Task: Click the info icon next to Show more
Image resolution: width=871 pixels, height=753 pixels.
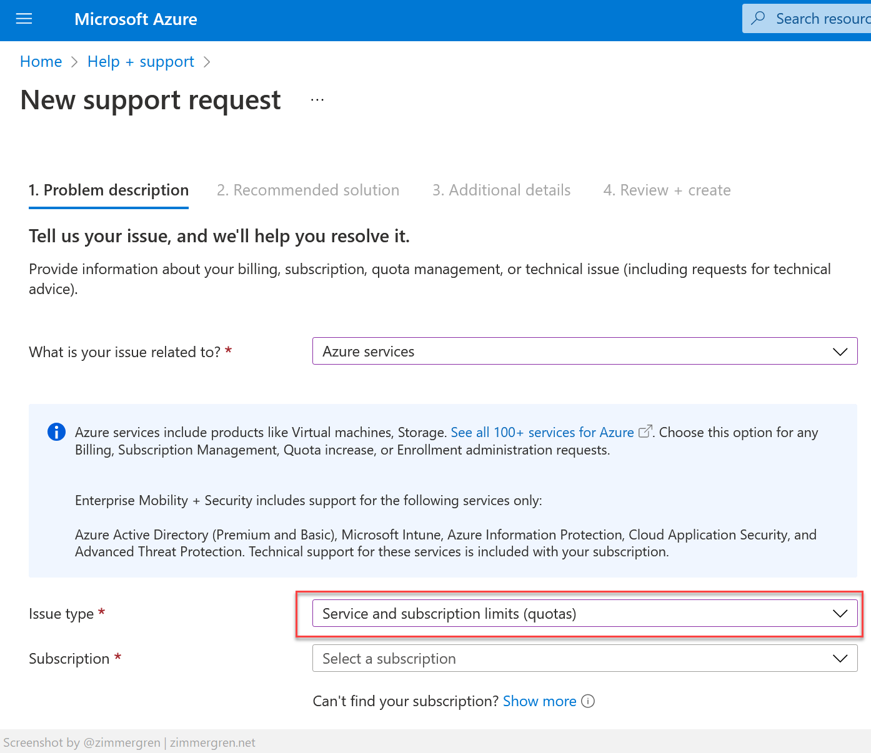Action: [x=587, y=701]
